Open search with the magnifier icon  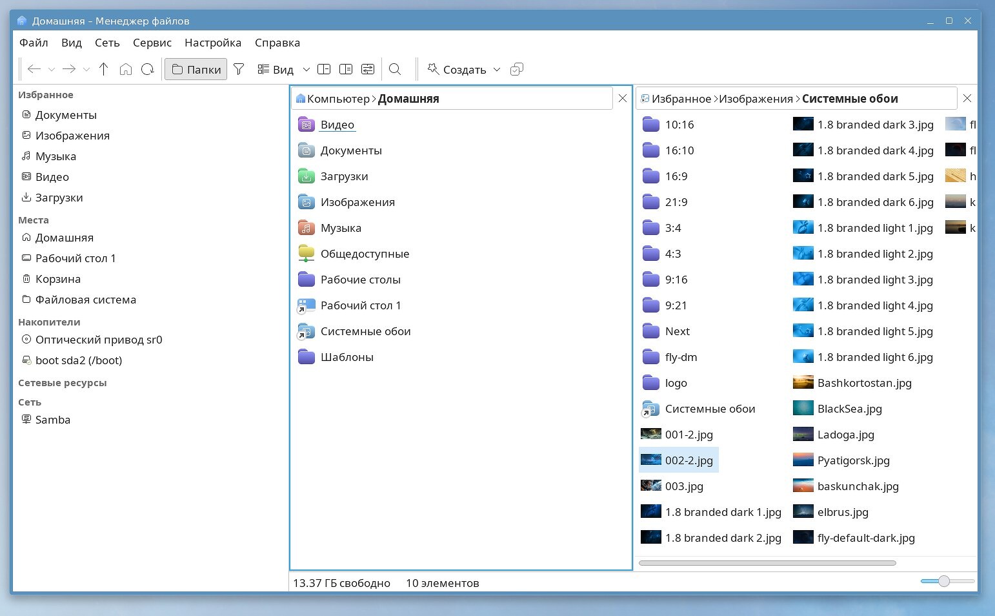click(x=396, y=69)
